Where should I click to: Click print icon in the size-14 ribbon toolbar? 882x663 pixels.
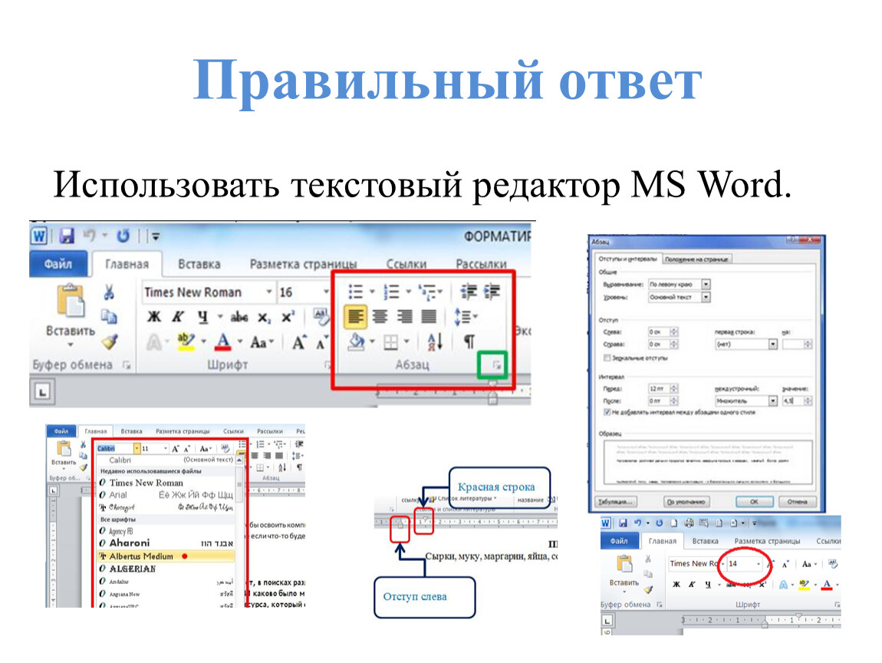[x=689, y=523]
